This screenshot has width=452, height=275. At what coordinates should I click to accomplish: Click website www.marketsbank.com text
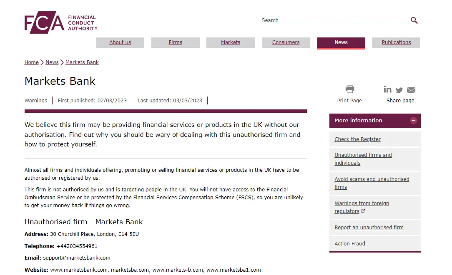(79, 270)
